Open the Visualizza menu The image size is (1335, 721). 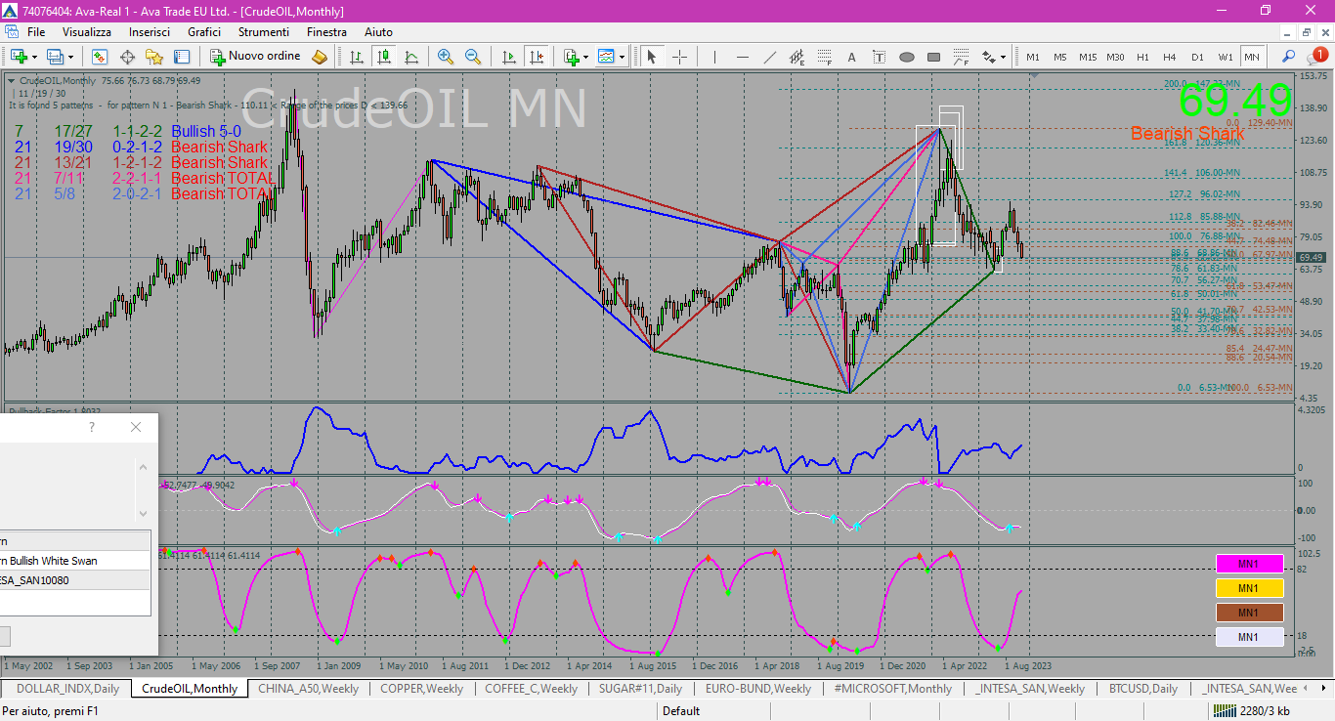pyautogui.click(x=87, y=32)
